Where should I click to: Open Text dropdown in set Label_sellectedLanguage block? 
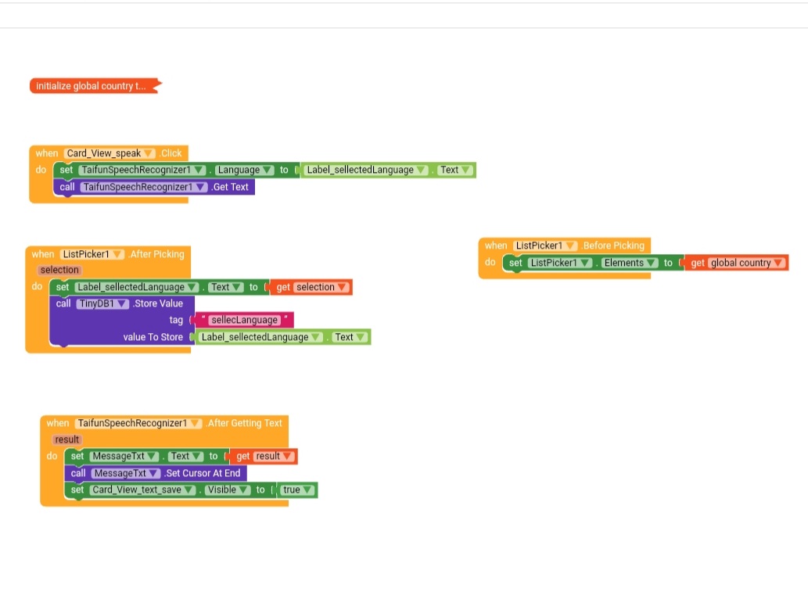tap(225, 287)
